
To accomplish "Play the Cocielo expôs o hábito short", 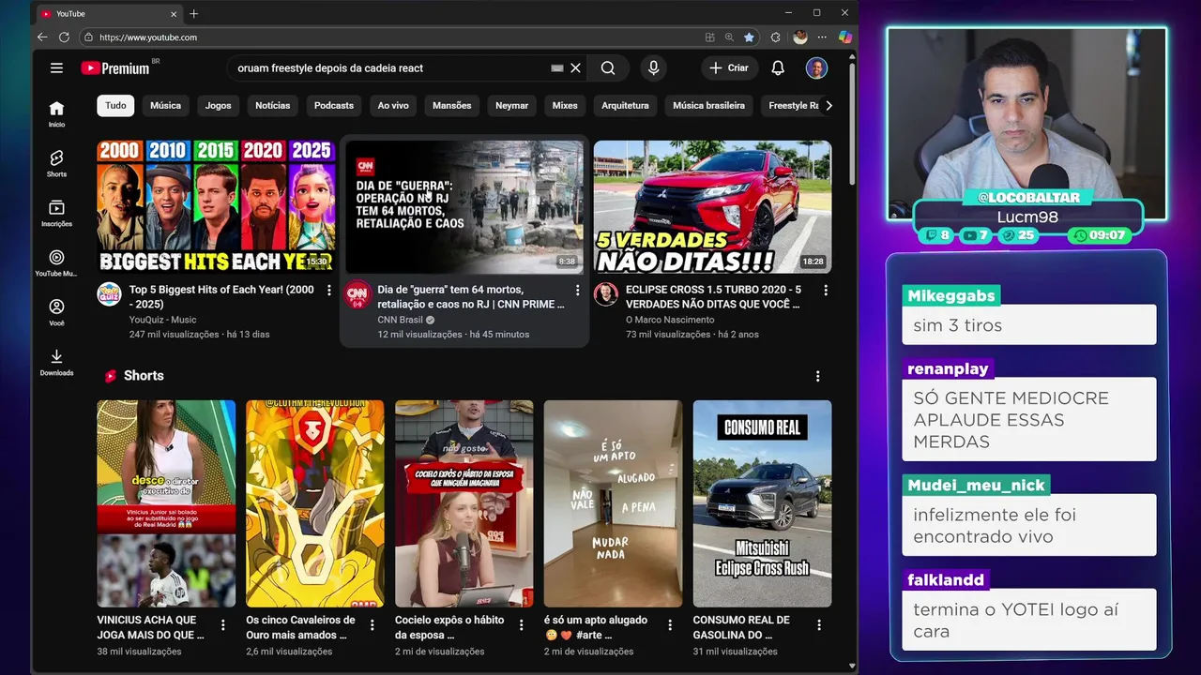I will 464,503.
